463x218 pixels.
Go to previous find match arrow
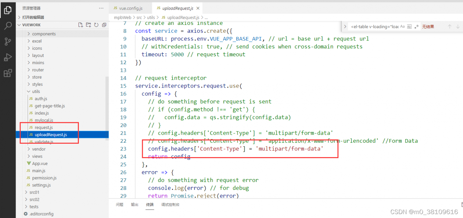450,26
